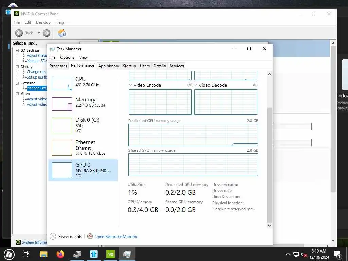This screenshot has width=348, height=261.
Task: Open NVIDIA Control Panel Help menu
Action: click(59, 22)
